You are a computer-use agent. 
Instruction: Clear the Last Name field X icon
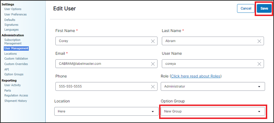(x=259, y=41)
